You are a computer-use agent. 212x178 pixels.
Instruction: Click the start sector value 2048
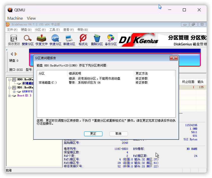[x=125, y=143]
